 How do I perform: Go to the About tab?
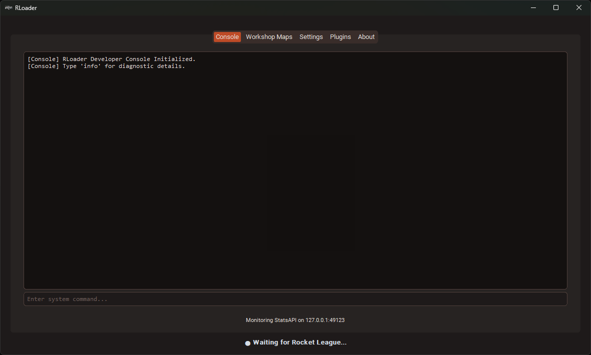click(x=366, y=37)
